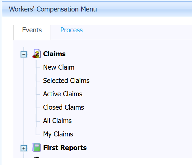Image resolution: width=192 pixels, height=165 pixels.
Task: Expand the First Reports tree node
Action: pyautogui.click(x=24, y=148)
